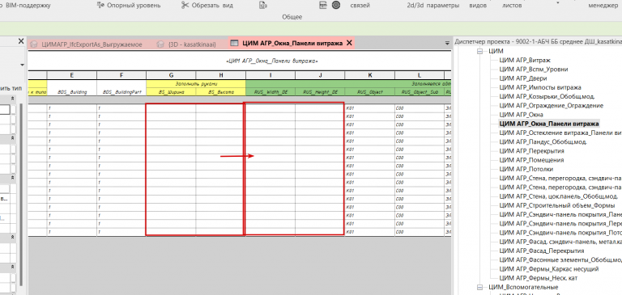622x295 pixels.
Task: Open ЦИМ АГР_Козырьки_Обобщ.мод. schedule
Action: pyautogui.click(x=547, y=97)
